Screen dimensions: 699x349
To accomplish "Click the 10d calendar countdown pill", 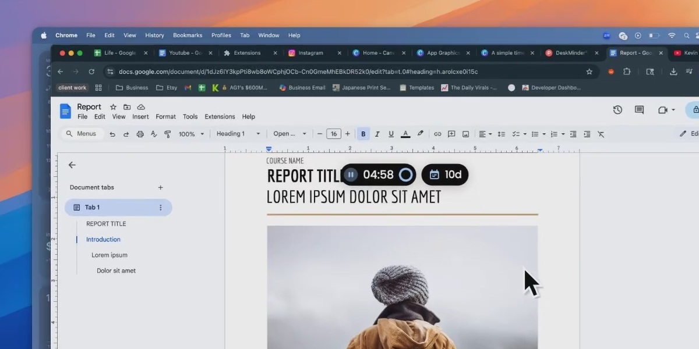I will (x=445, y=174).
